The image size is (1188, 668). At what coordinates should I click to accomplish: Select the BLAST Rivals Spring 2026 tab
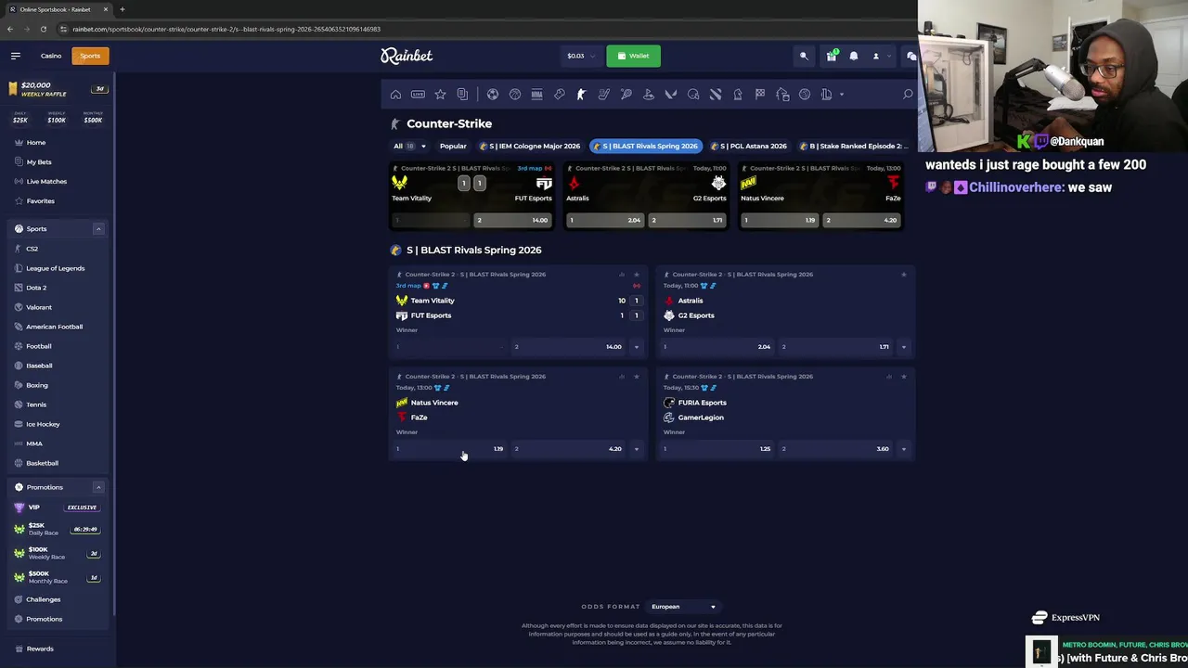[646, 146]
